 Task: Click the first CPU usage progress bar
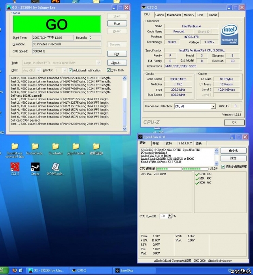point(169,169)
